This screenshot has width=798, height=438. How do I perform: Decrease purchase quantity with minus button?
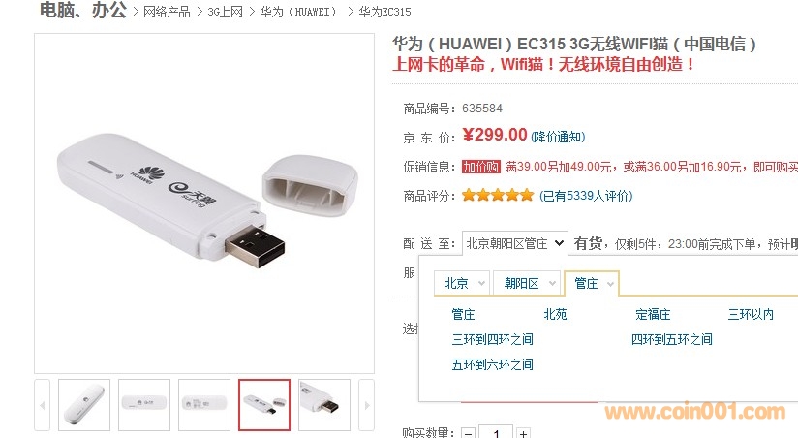coord(468,433)
